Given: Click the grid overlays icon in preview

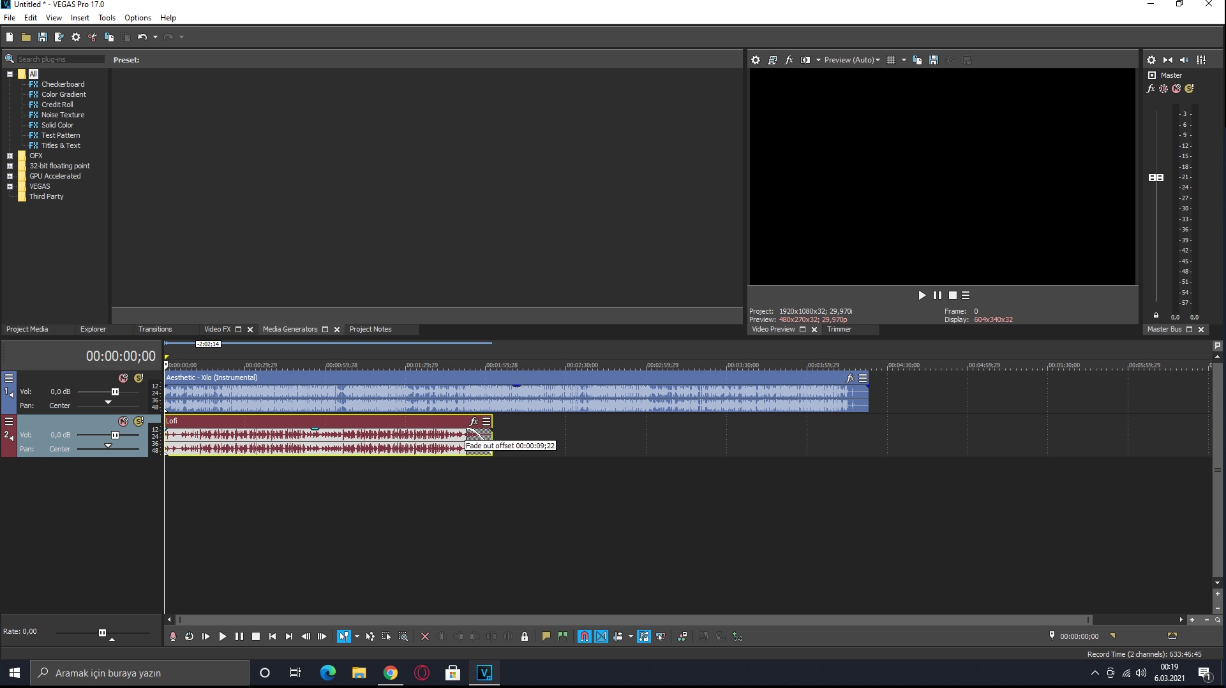Looking at the screenshot, I should (x=891, y=60).
